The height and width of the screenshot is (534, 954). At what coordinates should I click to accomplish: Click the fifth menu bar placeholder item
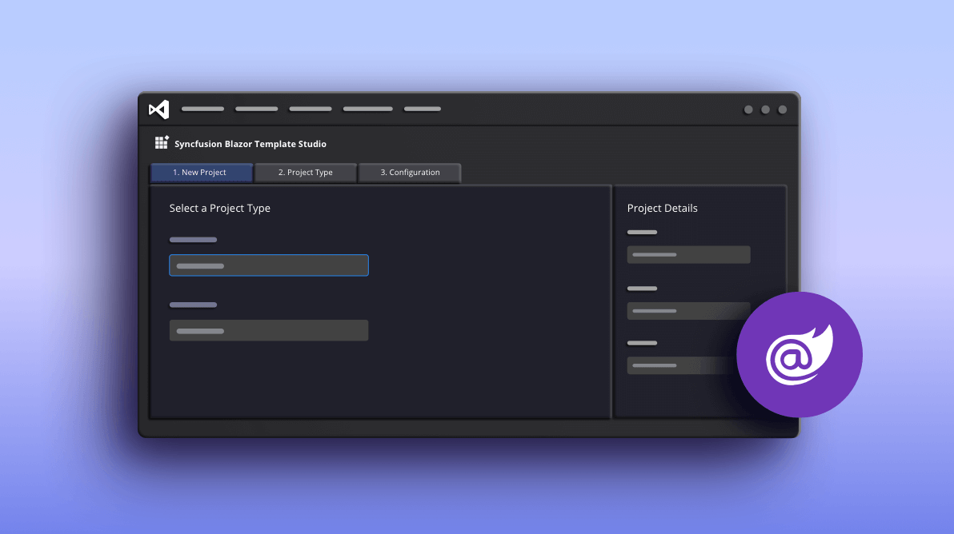(x=422, y=109)
